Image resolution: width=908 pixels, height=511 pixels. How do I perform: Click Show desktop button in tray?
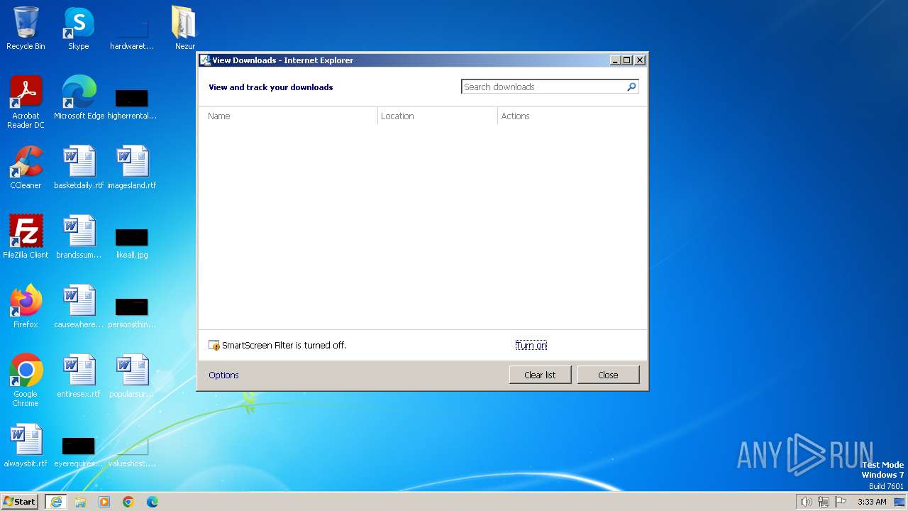899,502
